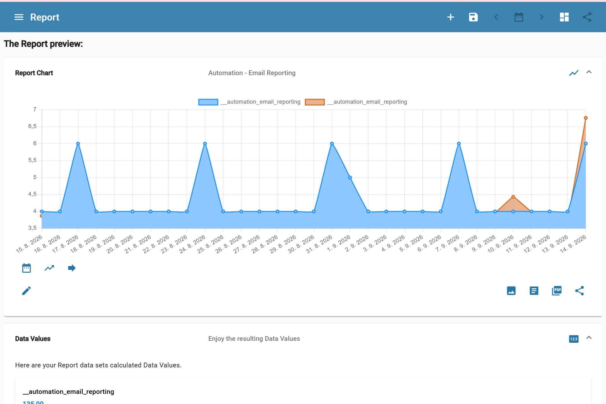Go to previous period with left chevron
606x404 pixels.
496,17
